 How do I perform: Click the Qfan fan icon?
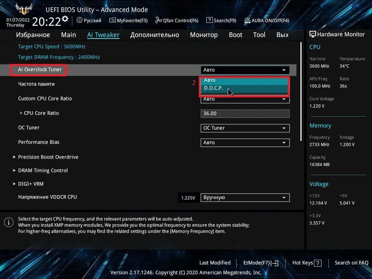(x=158, y=20)
